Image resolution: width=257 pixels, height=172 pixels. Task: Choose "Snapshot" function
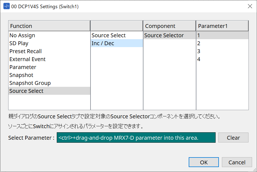pyautogui.click(x=21, y=75)
